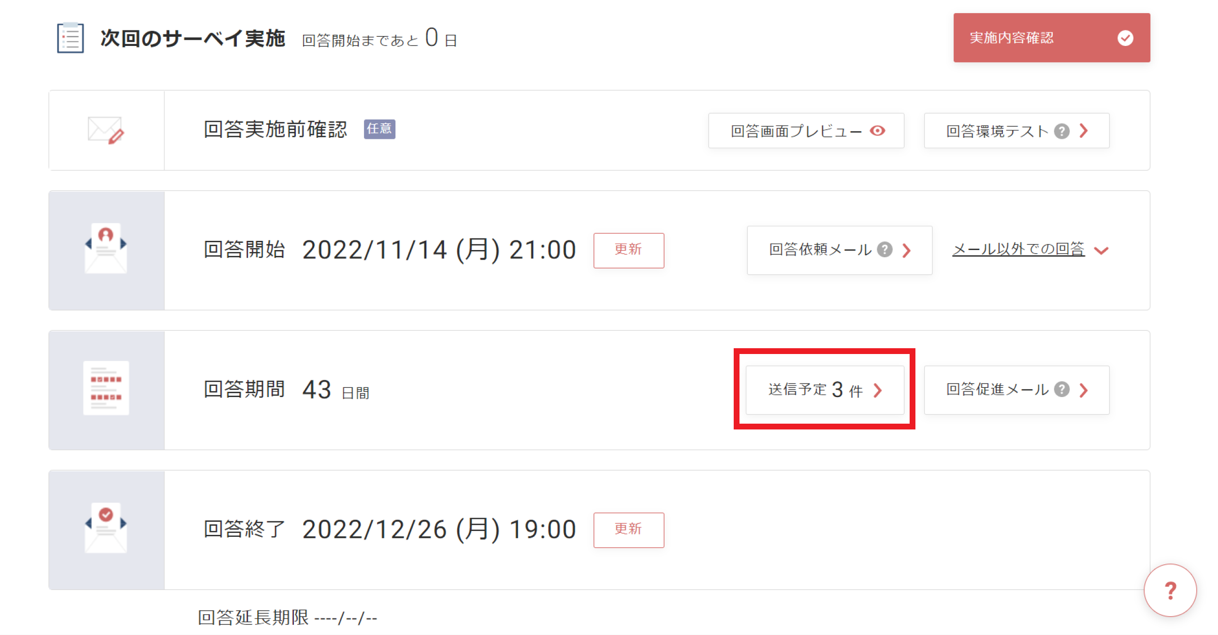Click the 任意 badge label
The width and height of the screenshot is (1218, 635).
click(x=379, y=129)
